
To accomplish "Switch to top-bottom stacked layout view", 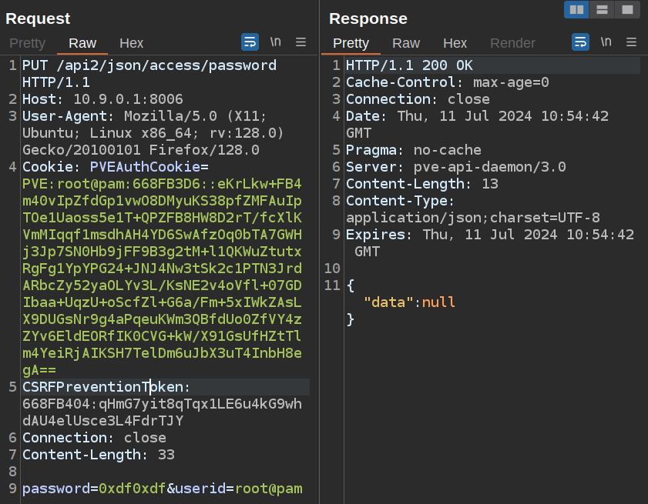I will point(602,10).
